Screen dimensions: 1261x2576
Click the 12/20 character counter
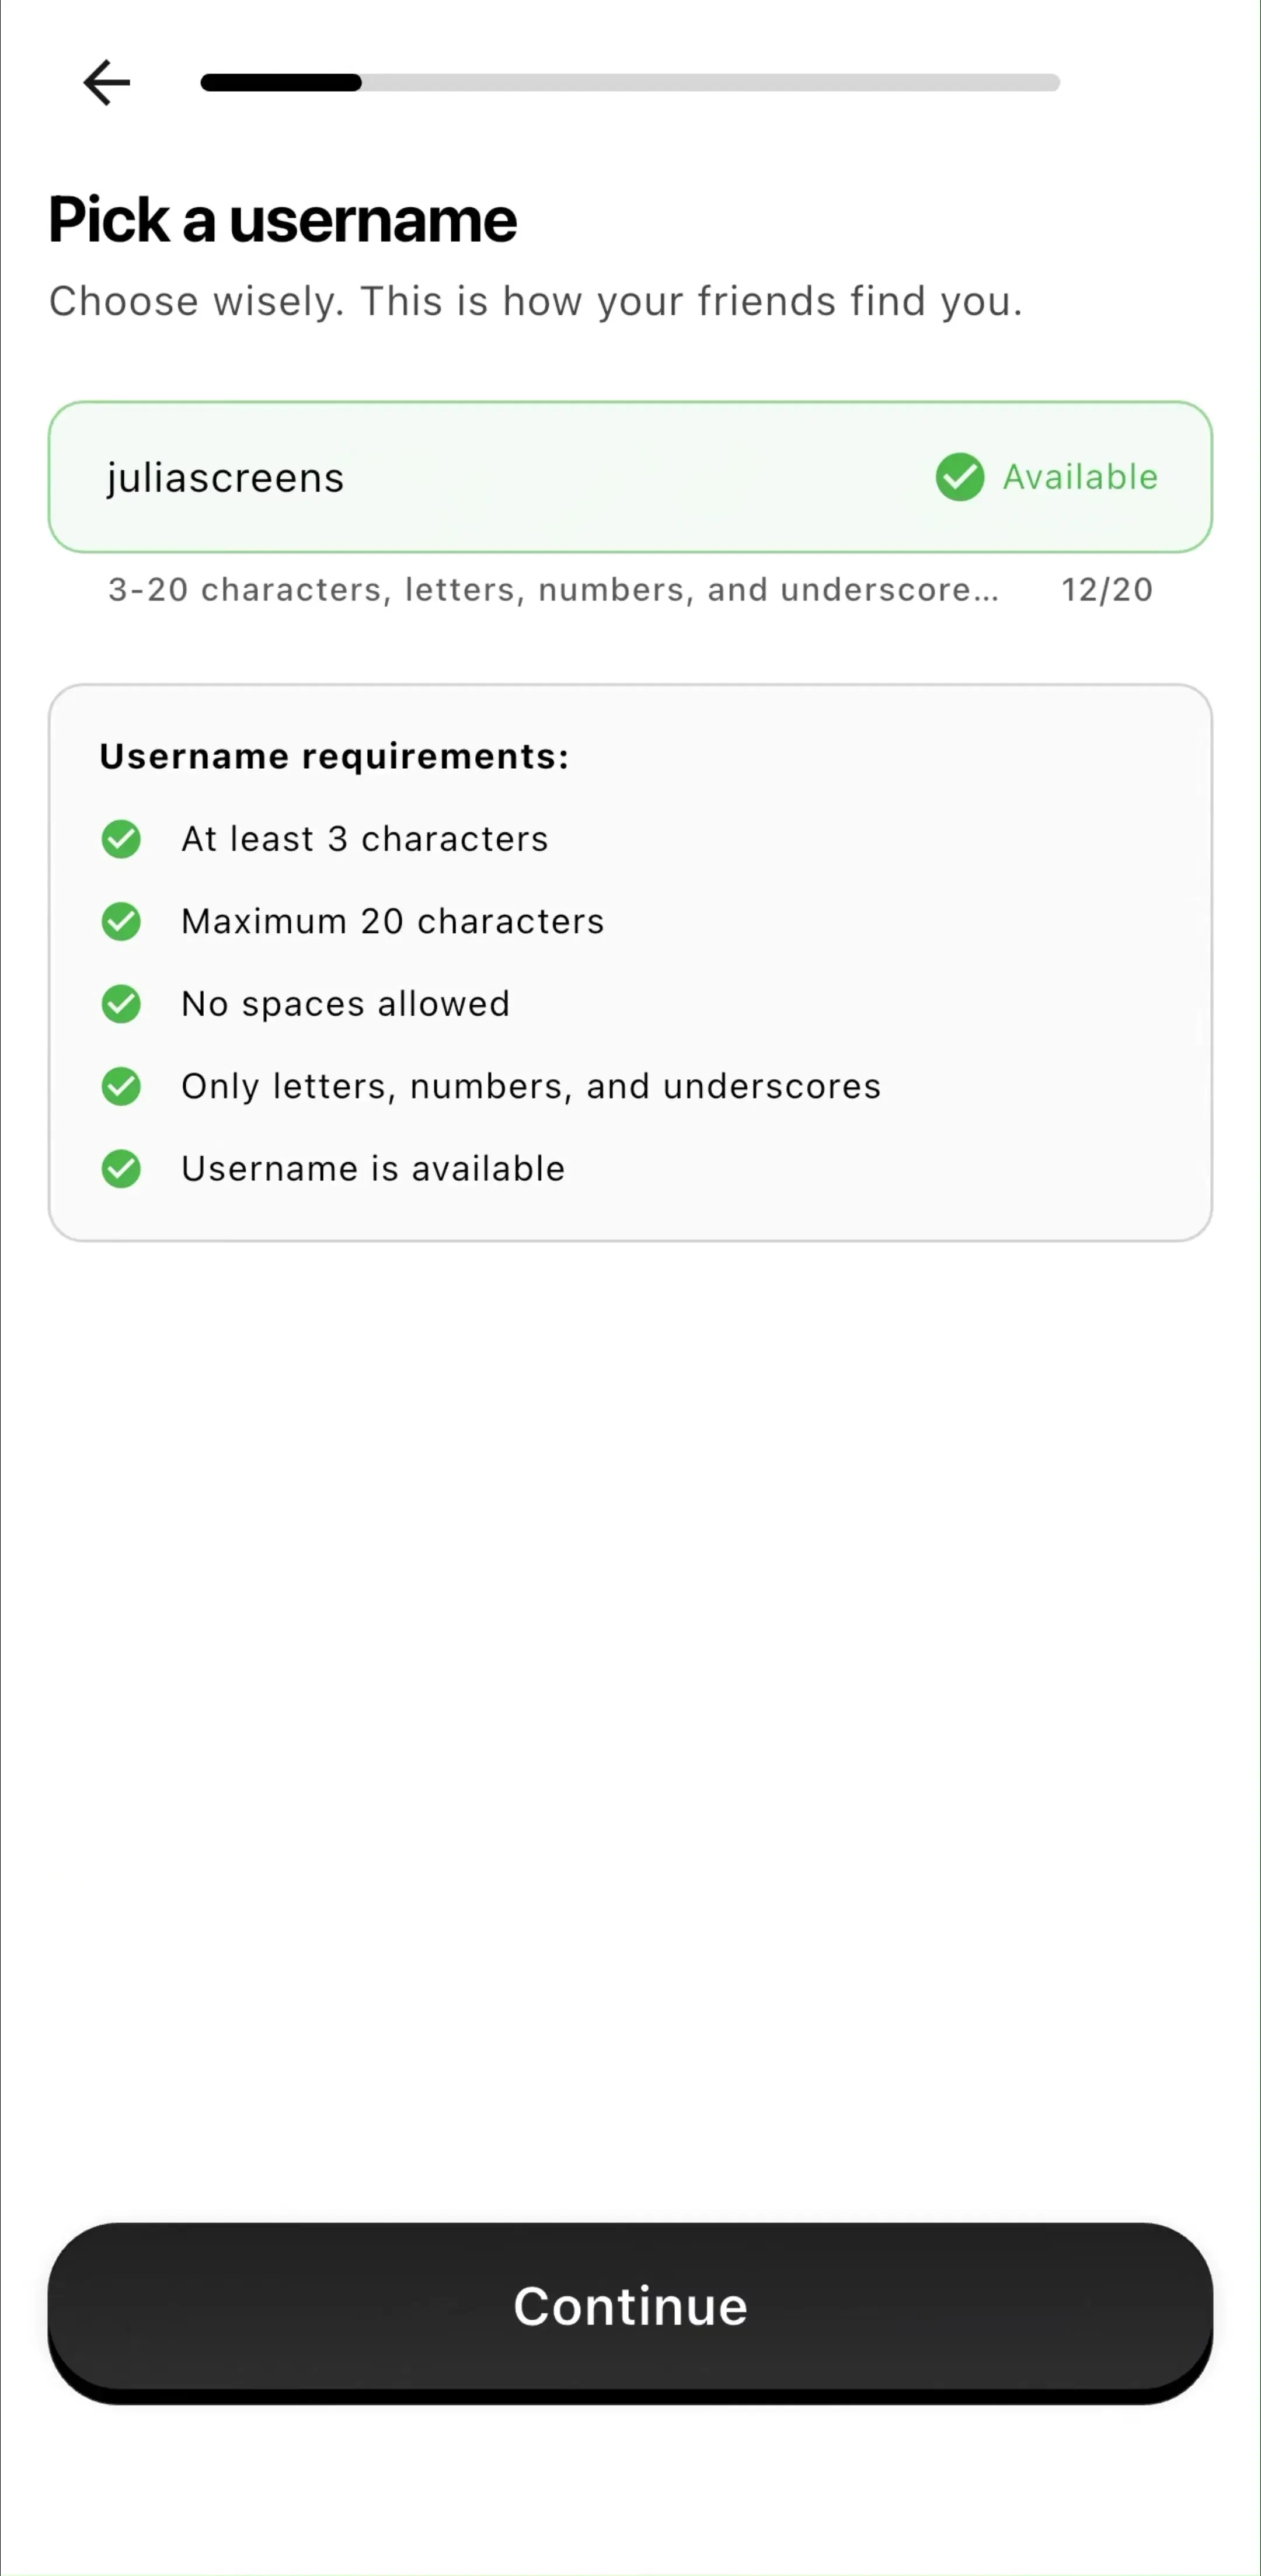[x=1107, y=590]
